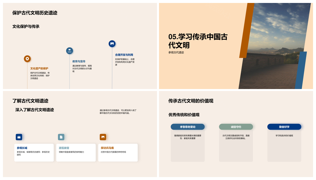
Task: Click the 05.学习传承中国古代文明 title
Action: point(197,41)
